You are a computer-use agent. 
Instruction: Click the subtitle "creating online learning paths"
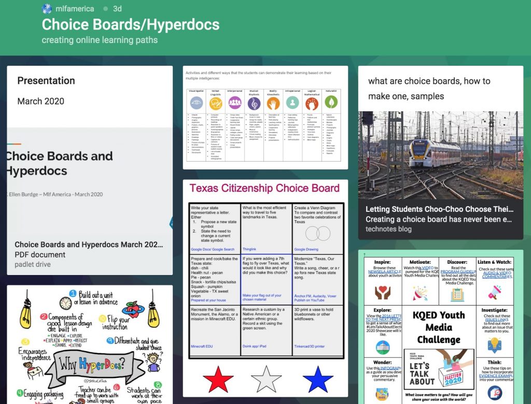[100, 40]
